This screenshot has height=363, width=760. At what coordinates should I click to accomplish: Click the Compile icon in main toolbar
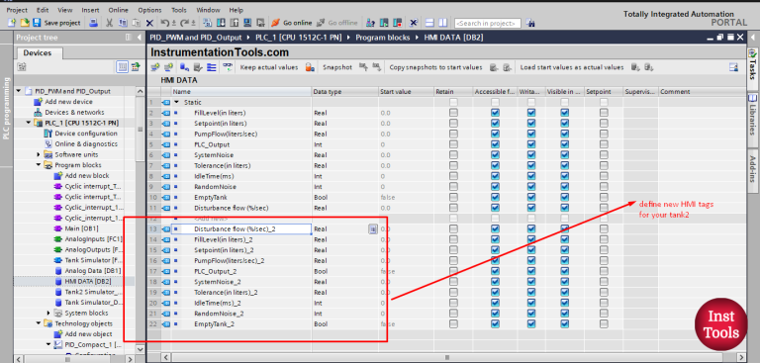pos(208,23)
